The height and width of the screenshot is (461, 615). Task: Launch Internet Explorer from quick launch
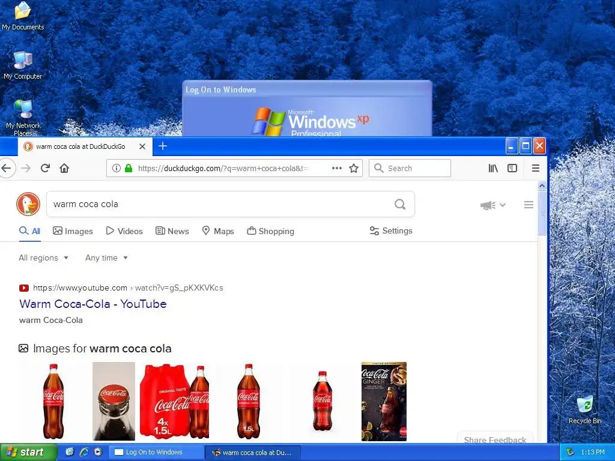tap(84, 452)
